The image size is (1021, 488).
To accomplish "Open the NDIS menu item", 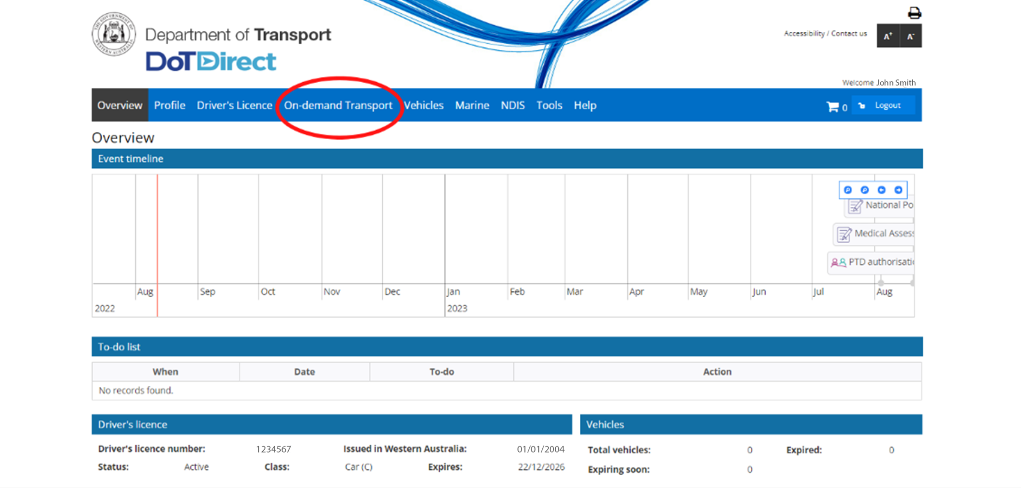I will (512, 105).
